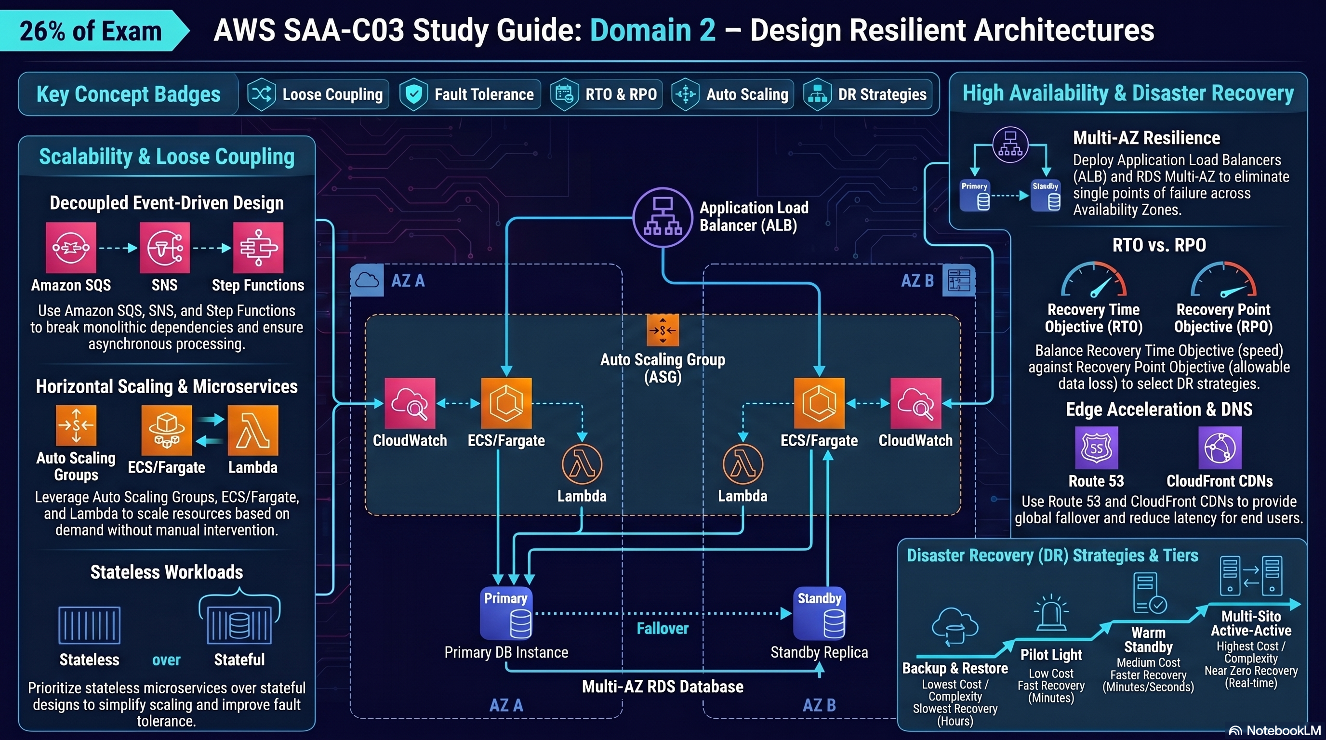Select 'Disaster Recovery (DR) Strategies & Tiers' heading
The image size is (1326, 740).
tap(1053, 556)
